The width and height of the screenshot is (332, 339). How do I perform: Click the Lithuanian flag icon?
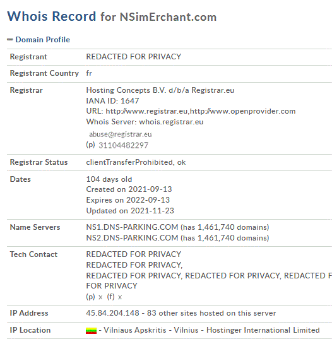click(91, 331)
